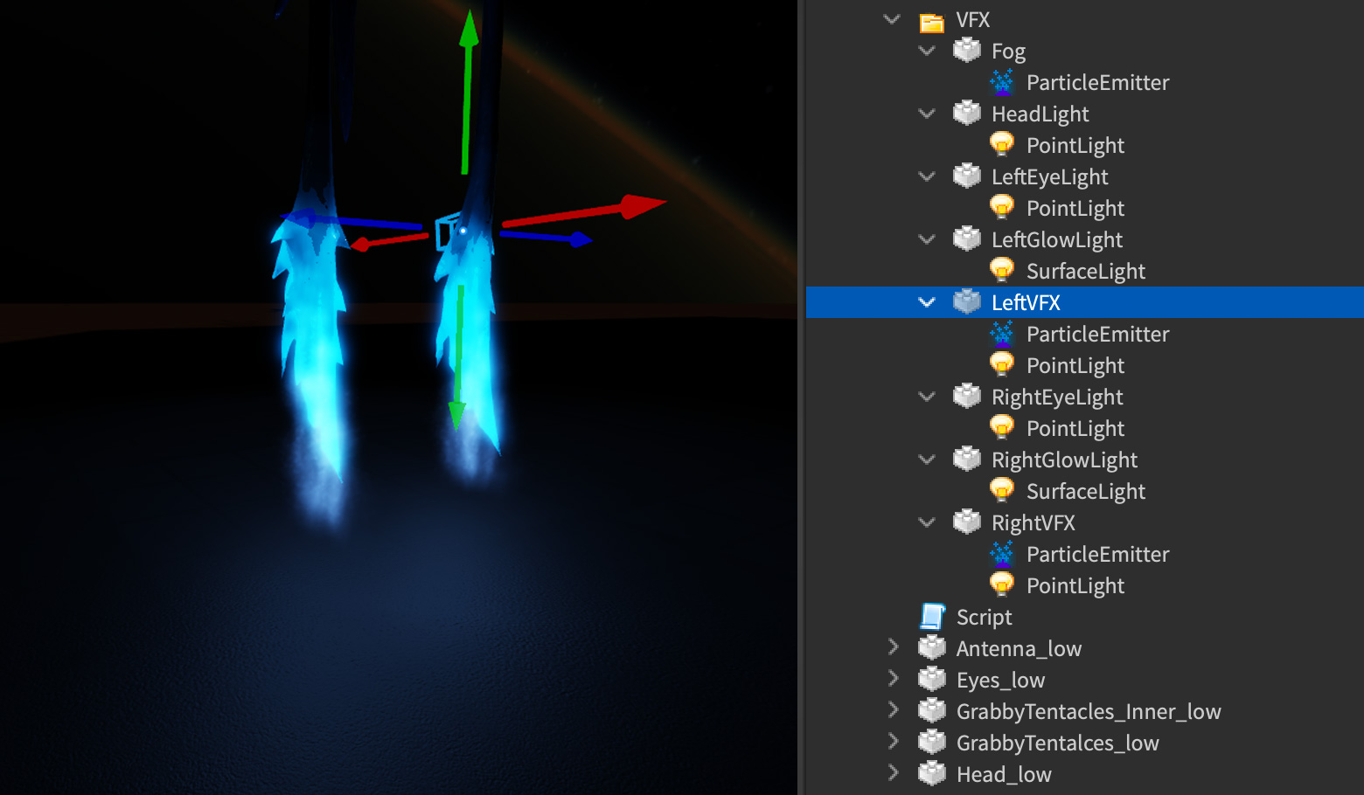Viewport: 1364px width, 795px height.
Task: Select the Fog row label
Action: [1008, 52]
